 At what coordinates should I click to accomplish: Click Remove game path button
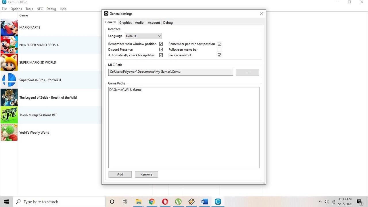[146, 174]
